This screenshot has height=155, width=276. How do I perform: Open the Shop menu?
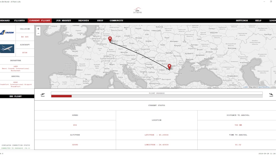coord(100,21)
